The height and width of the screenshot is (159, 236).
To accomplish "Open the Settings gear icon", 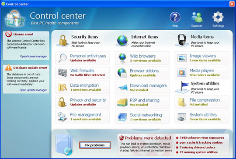I will [x=218, y=17].
